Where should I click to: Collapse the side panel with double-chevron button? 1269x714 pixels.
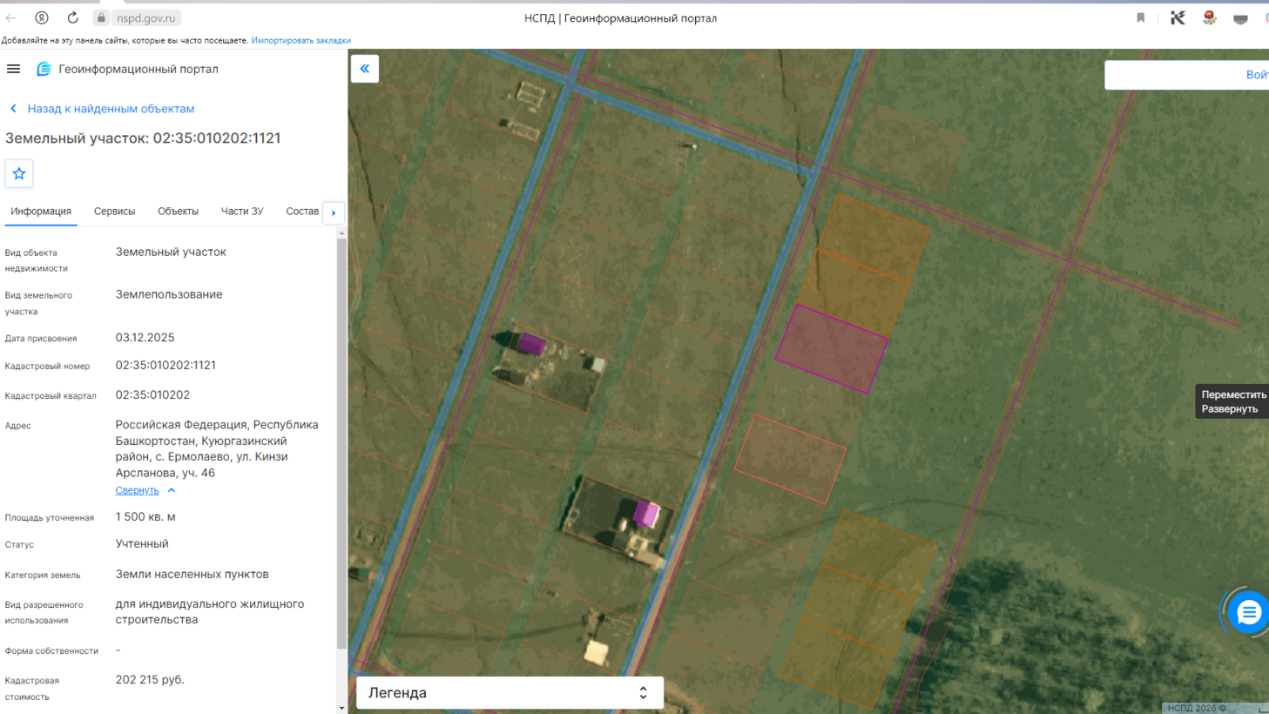pyautogui.click(x=365, y=69)
